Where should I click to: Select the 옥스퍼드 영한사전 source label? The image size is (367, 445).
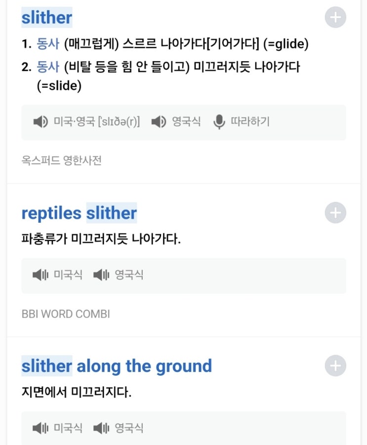pyautogui.click(x=62, y=161)
